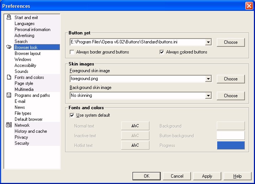The width and height of the screenshot is (255, 184).
Task: Open the Privacy preferences section
Action: tap(21, 137)
